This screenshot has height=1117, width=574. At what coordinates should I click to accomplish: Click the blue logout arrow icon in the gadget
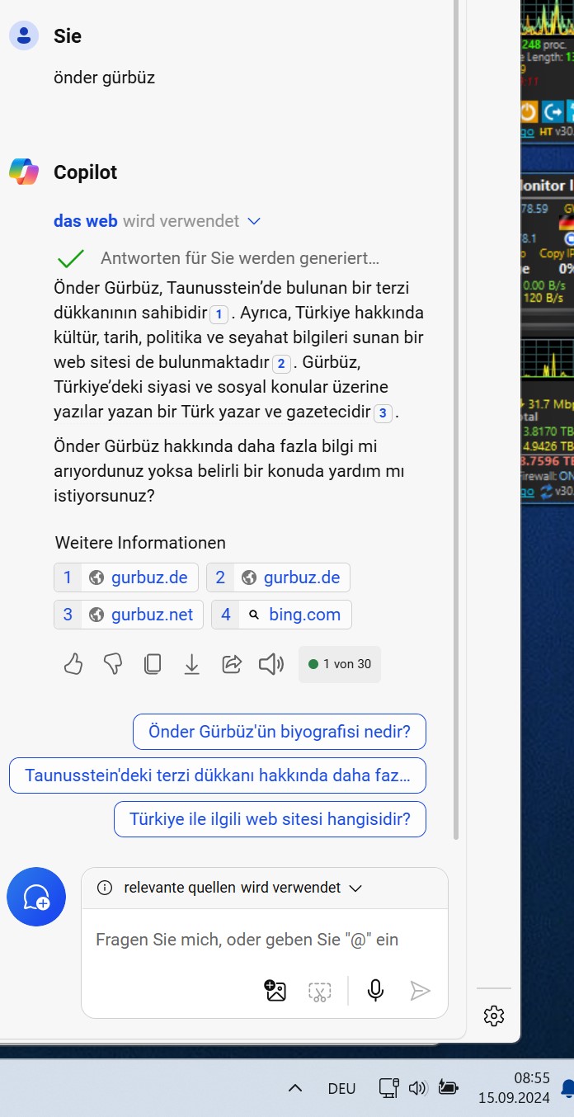tap(553, 111)
